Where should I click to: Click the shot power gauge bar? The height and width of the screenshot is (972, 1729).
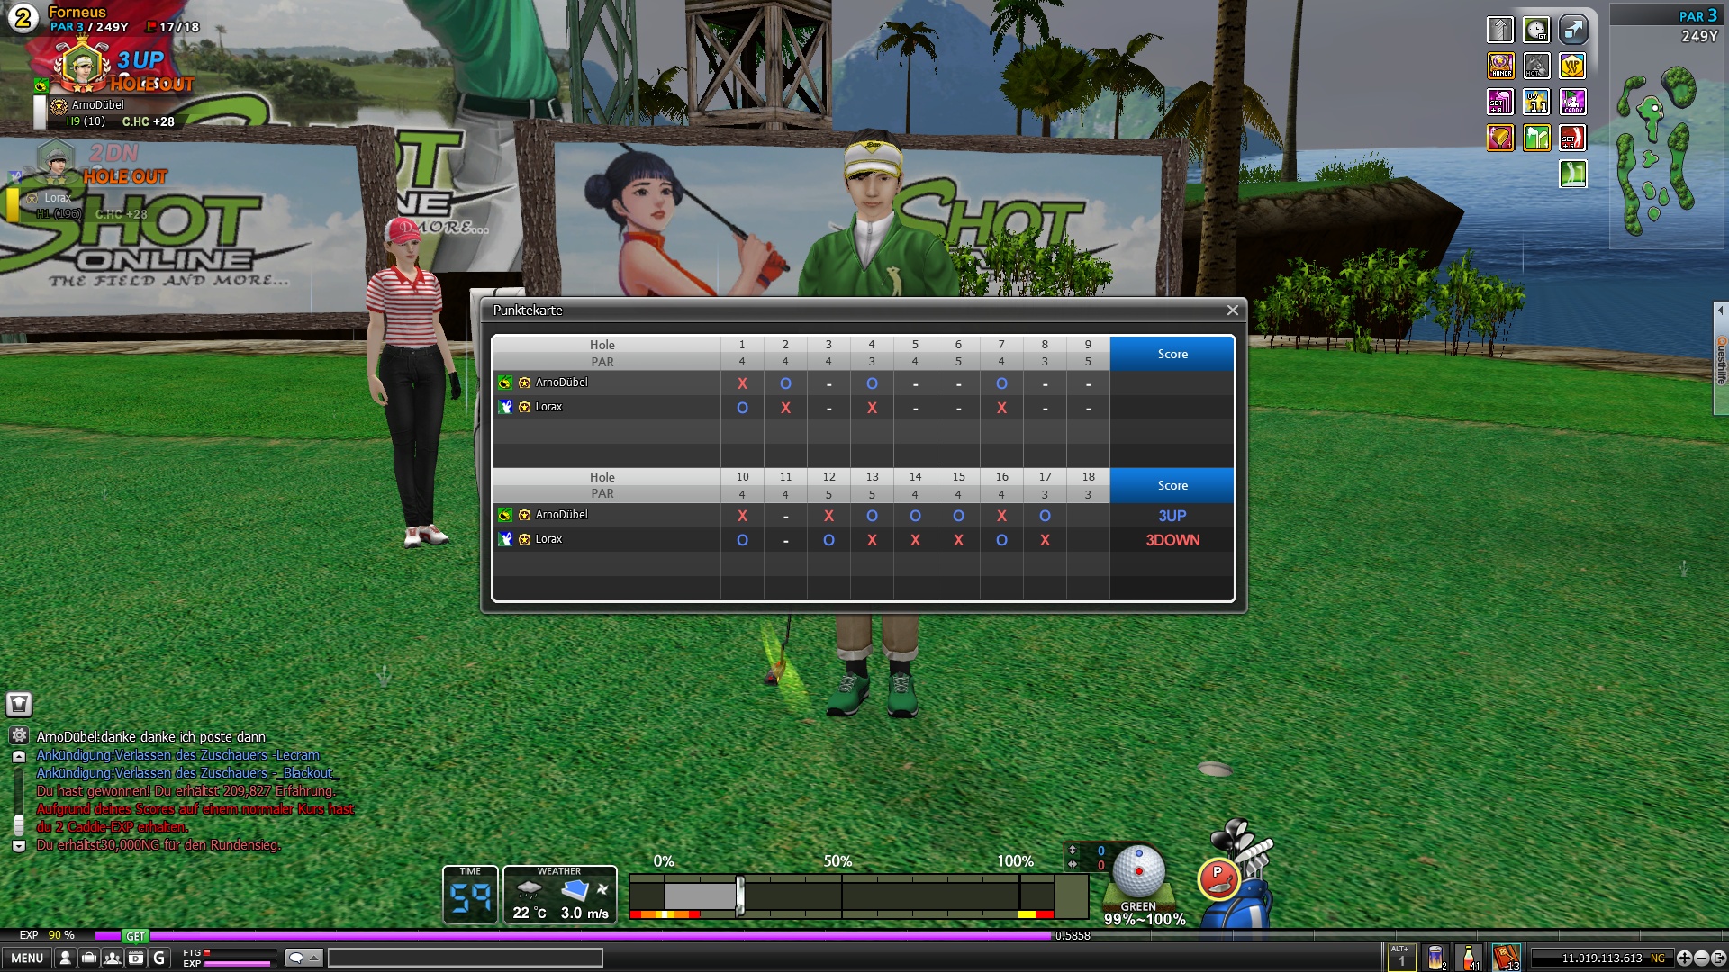pos(841,896)
